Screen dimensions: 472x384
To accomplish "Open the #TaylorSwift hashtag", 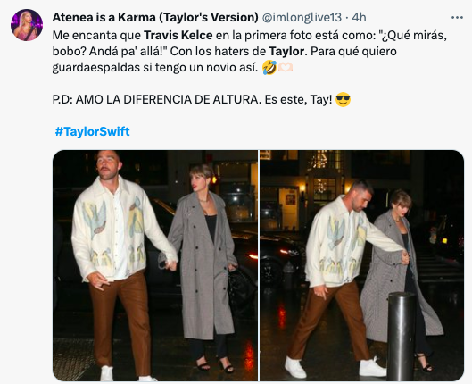I will pyautogui.click(x=93, y=131).
